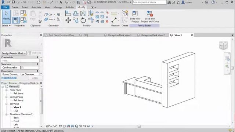Open the Cut dropdown arrow

tap(54, 15)
